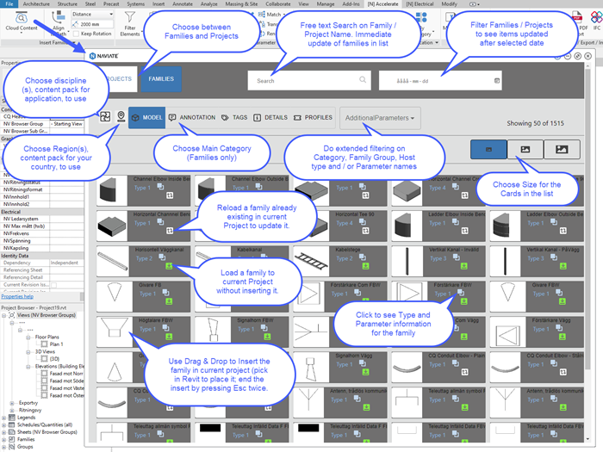Select Fasad mot Norr elevation view
This screenshot has width=603, height=452.
[x=66, y=374]
